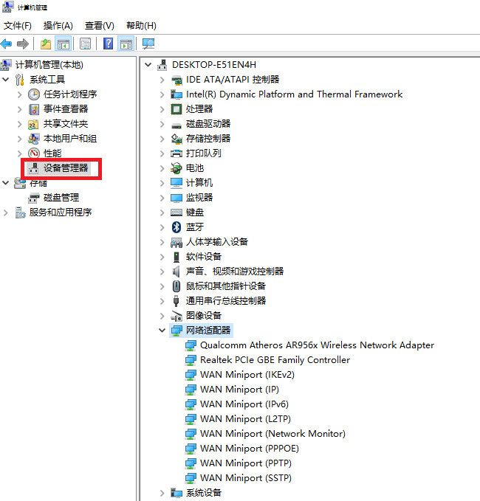
Task: Expand the 计算机 category
Action: coord(162,183)
